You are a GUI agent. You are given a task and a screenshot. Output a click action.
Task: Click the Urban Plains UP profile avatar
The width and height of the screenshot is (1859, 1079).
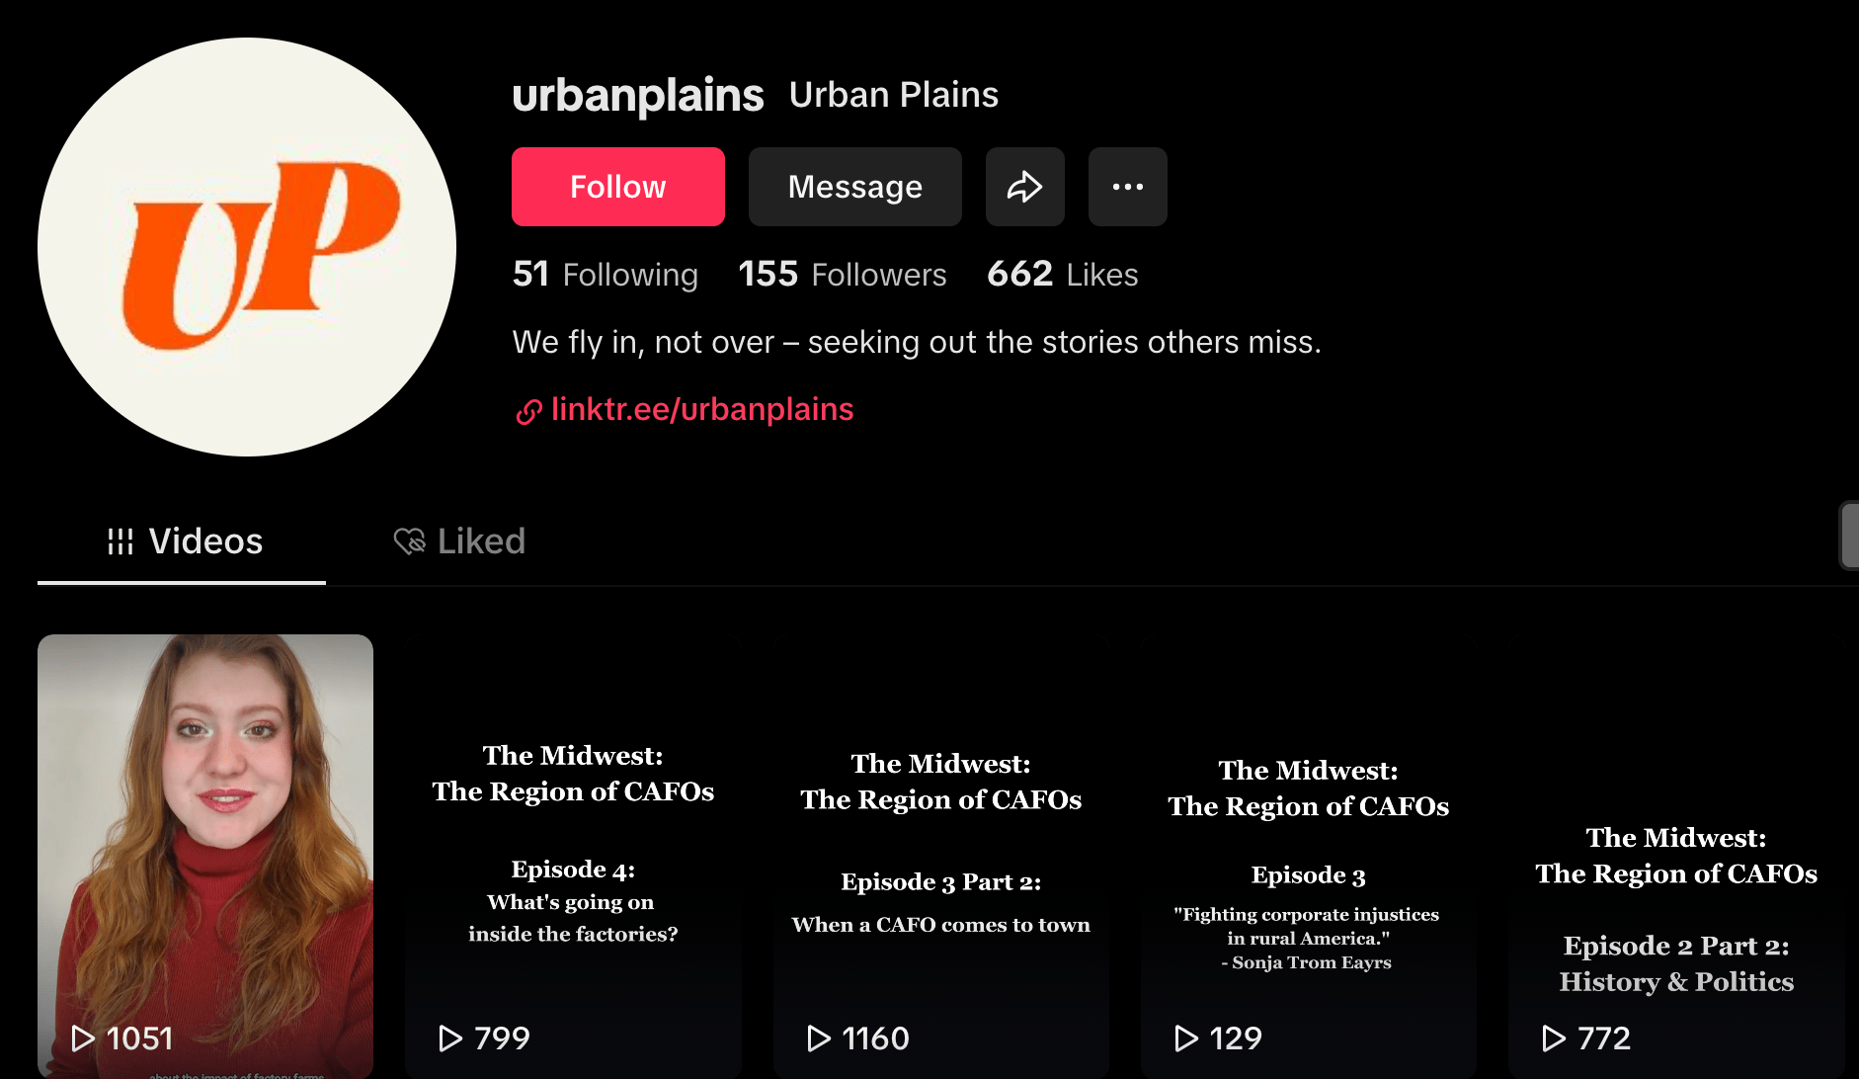[247, 247]
